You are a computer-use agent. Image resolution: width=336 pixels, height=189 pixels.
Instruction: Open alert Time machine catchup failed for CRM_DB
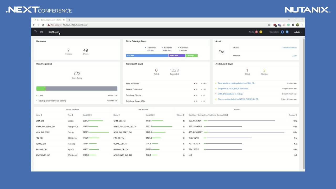point(236,83)
